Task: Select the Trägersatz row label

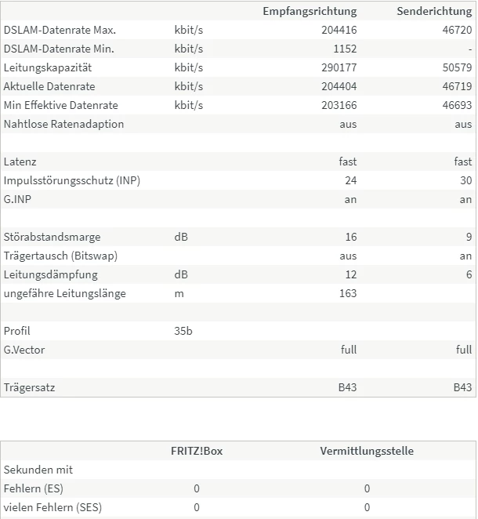Action: 29,387
